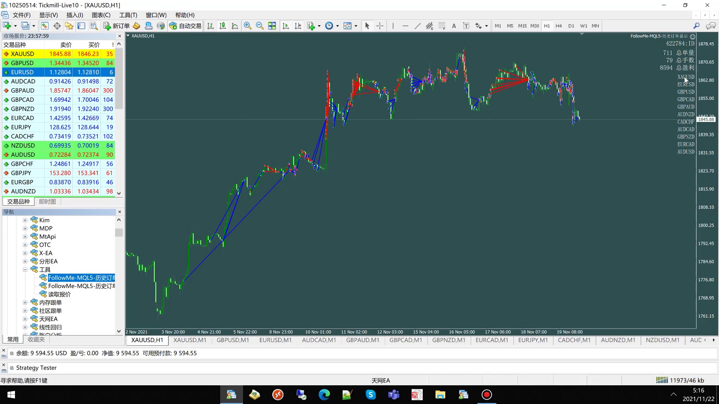Collapse the 工具 folder in navigator

coord(25,270)
